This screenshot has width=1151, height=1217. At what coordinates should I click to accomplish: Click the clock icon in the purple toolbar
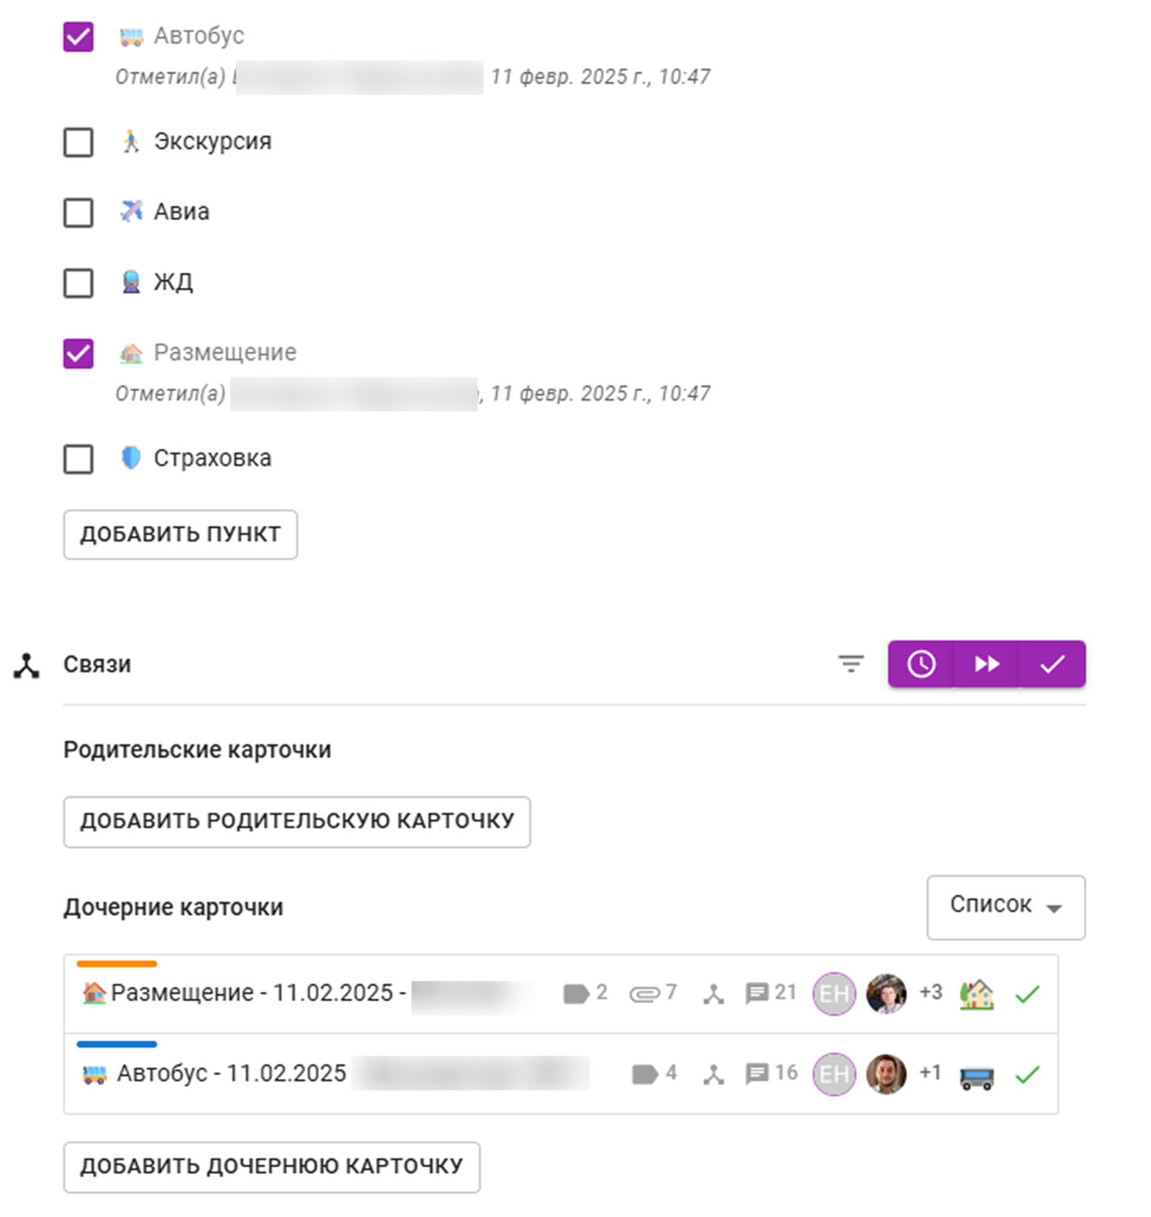pyautogui.click(x=920, y=664)
